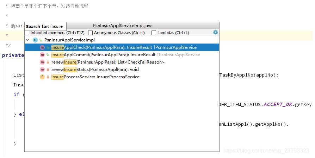Click the TaskByApplNo(applNo) code text
The image size is (315, 158).
pos(249,75)
